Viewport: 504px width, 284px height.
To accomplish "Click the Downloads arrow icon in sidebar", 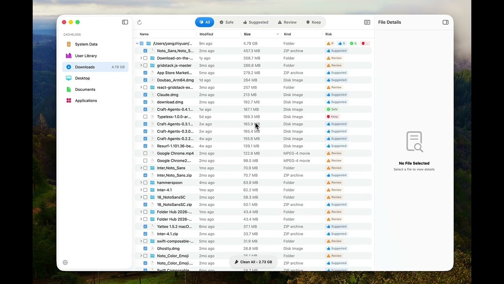I will point(69,67).
